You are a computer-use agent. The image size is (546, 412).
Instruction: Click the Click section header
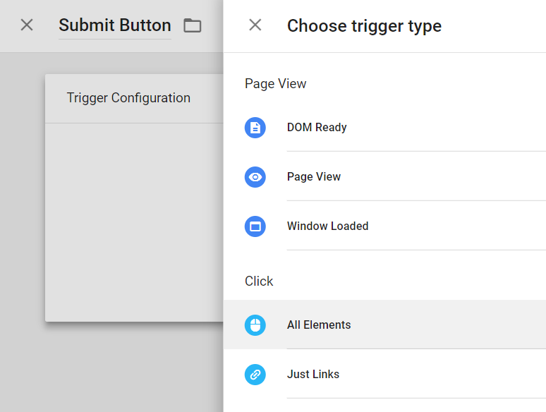coord(259,281)
